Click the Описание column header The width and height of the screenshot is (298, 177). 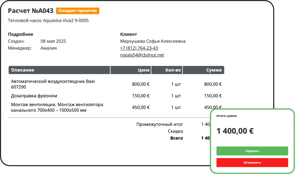tap(22, 70)
